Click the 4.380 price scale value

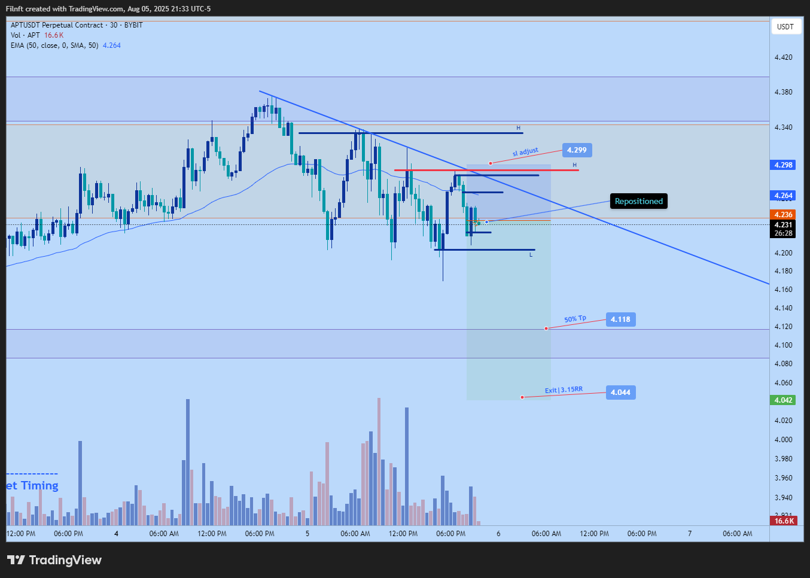783,92
